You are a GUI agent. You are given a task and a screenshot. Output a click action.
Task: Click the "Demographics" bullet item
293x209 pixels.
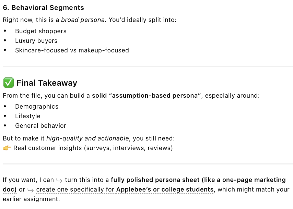tap(37, 107)
